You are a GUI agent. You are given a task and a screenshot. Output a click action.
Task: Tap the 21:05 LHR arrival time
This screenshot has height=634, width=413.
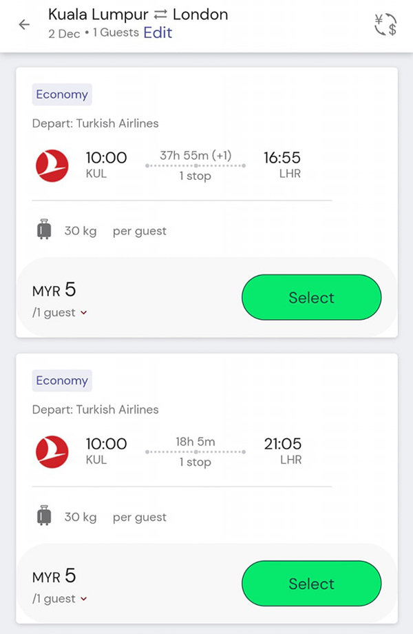tap(282, 444)
